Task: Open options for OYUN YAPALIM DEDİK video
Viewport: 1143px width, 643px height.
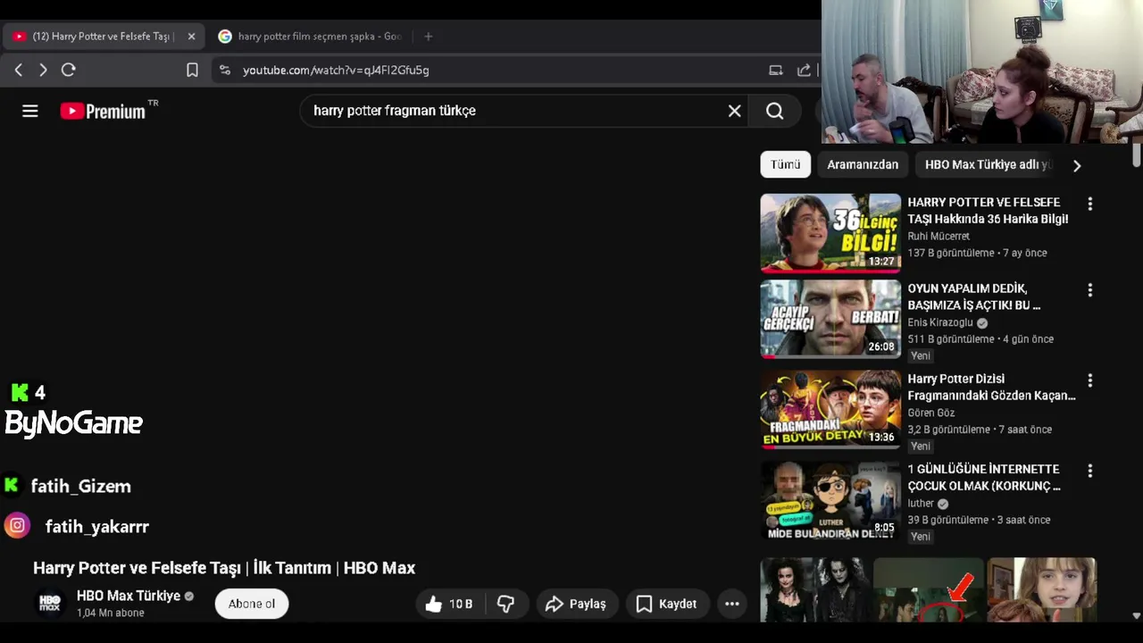Action: pyautogui.click(x=1089, y=290)
